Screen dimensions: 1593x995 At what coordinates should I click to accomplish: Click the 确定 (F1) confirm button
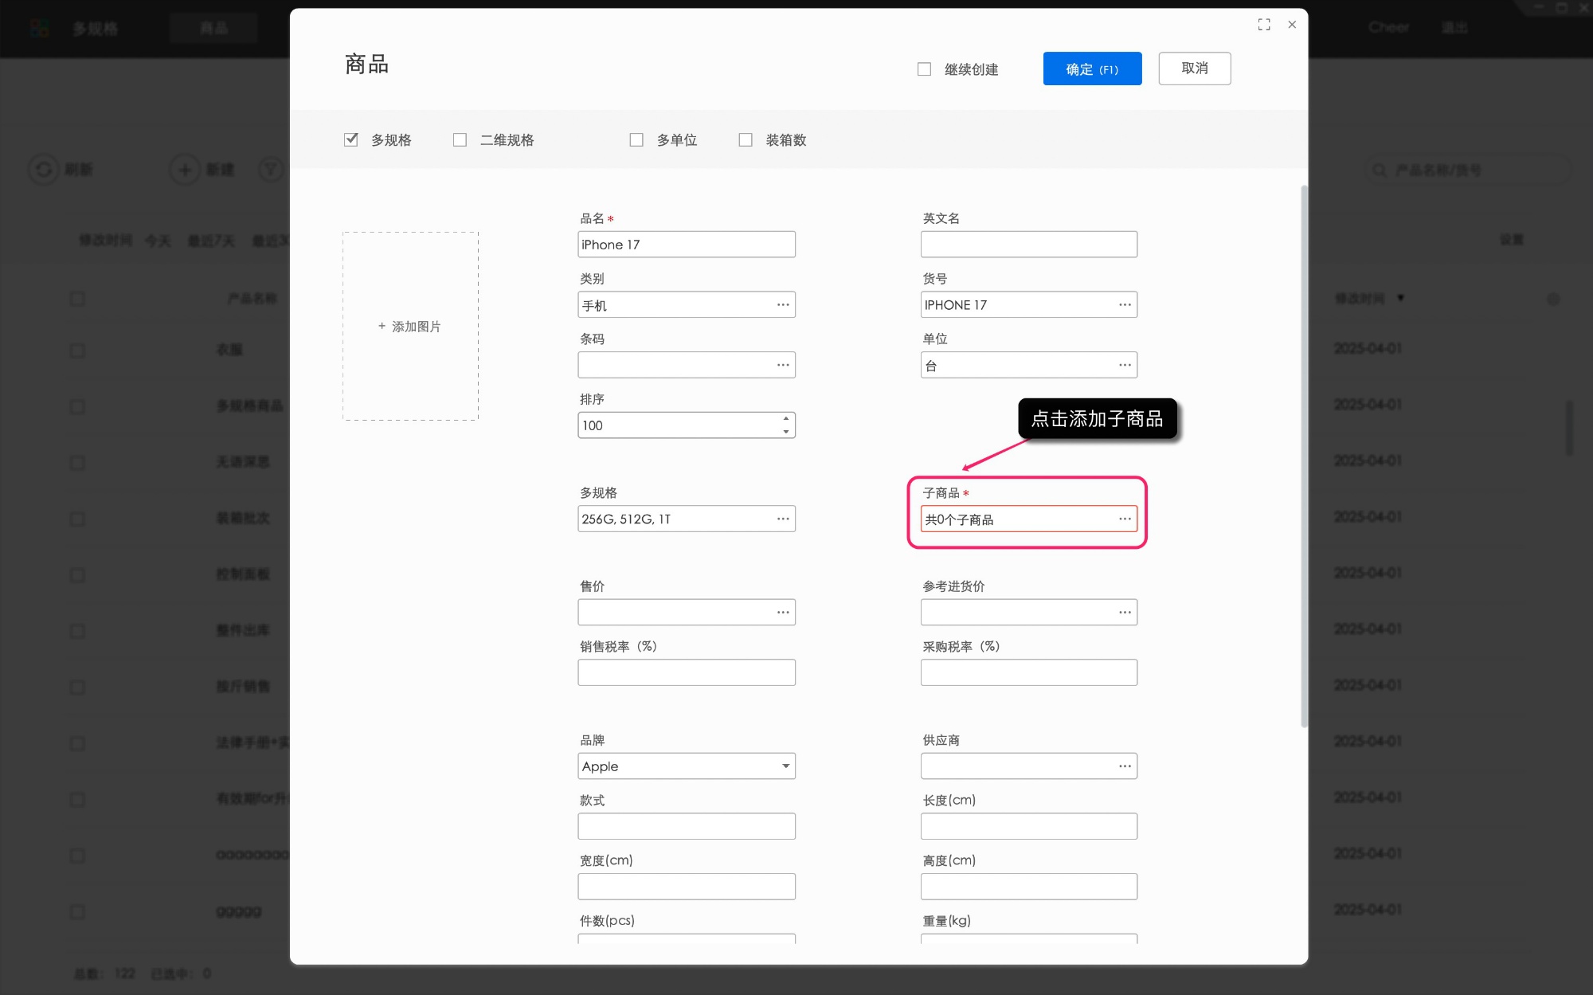pyautogui.click(x=1092, y=69)
